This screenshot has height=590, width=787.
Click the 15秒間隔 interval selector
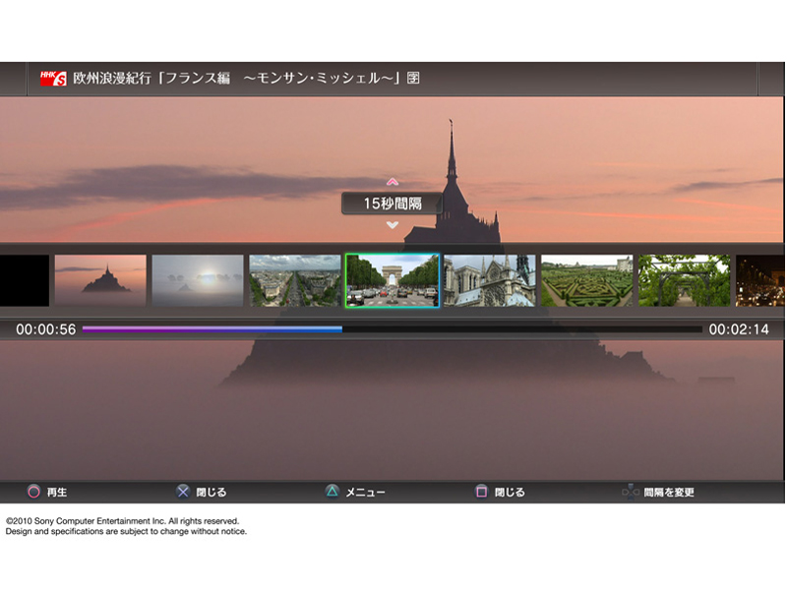[392, 204]
